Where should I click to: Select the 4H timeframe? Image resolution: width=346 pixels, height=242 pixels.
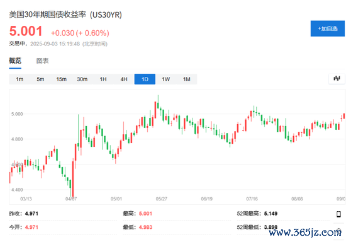click(124, 79)
